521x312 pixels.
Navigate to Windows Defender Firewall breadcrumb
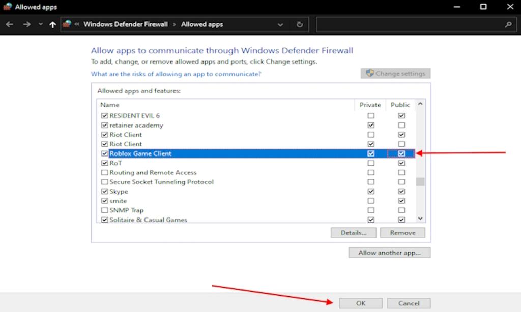tap(125, 24)
